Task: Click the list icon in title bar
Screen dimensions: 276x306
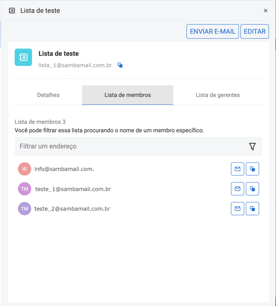Action: tap(12, 11)
